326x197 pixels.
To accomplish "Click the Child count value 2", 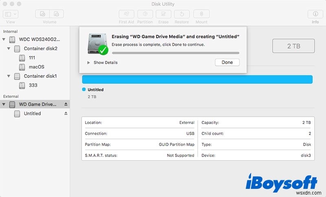I will [310, 133].
